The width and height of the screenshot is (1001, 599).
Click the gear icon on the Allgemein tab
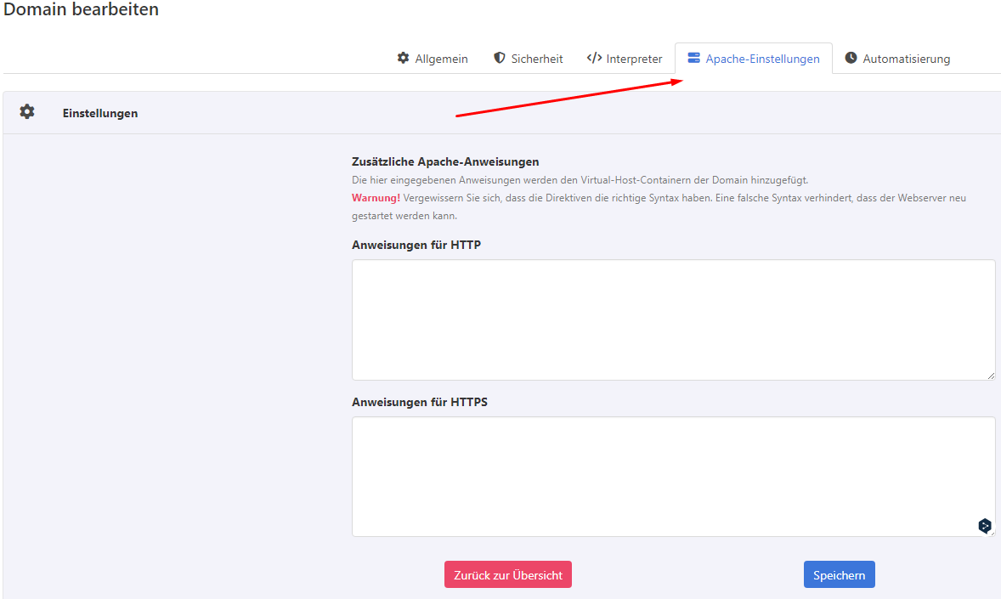404,59
